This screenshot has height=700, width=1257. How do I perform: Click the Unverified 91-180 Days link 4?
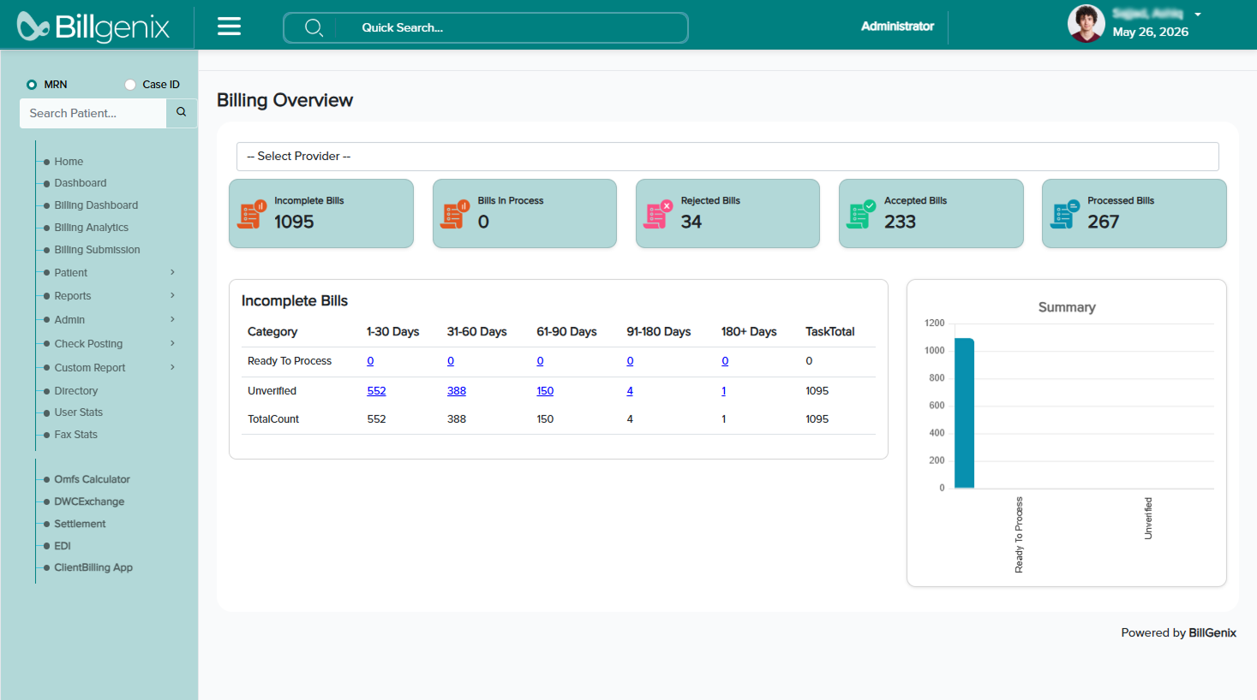point(630,391)
